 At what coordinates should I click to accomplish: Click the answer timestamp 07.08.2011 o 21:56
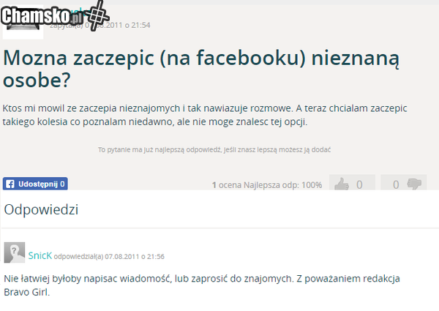click(x=135, y=257)
